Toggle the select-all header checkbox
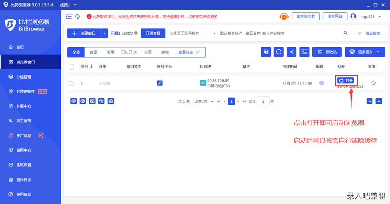 (71, 67)
